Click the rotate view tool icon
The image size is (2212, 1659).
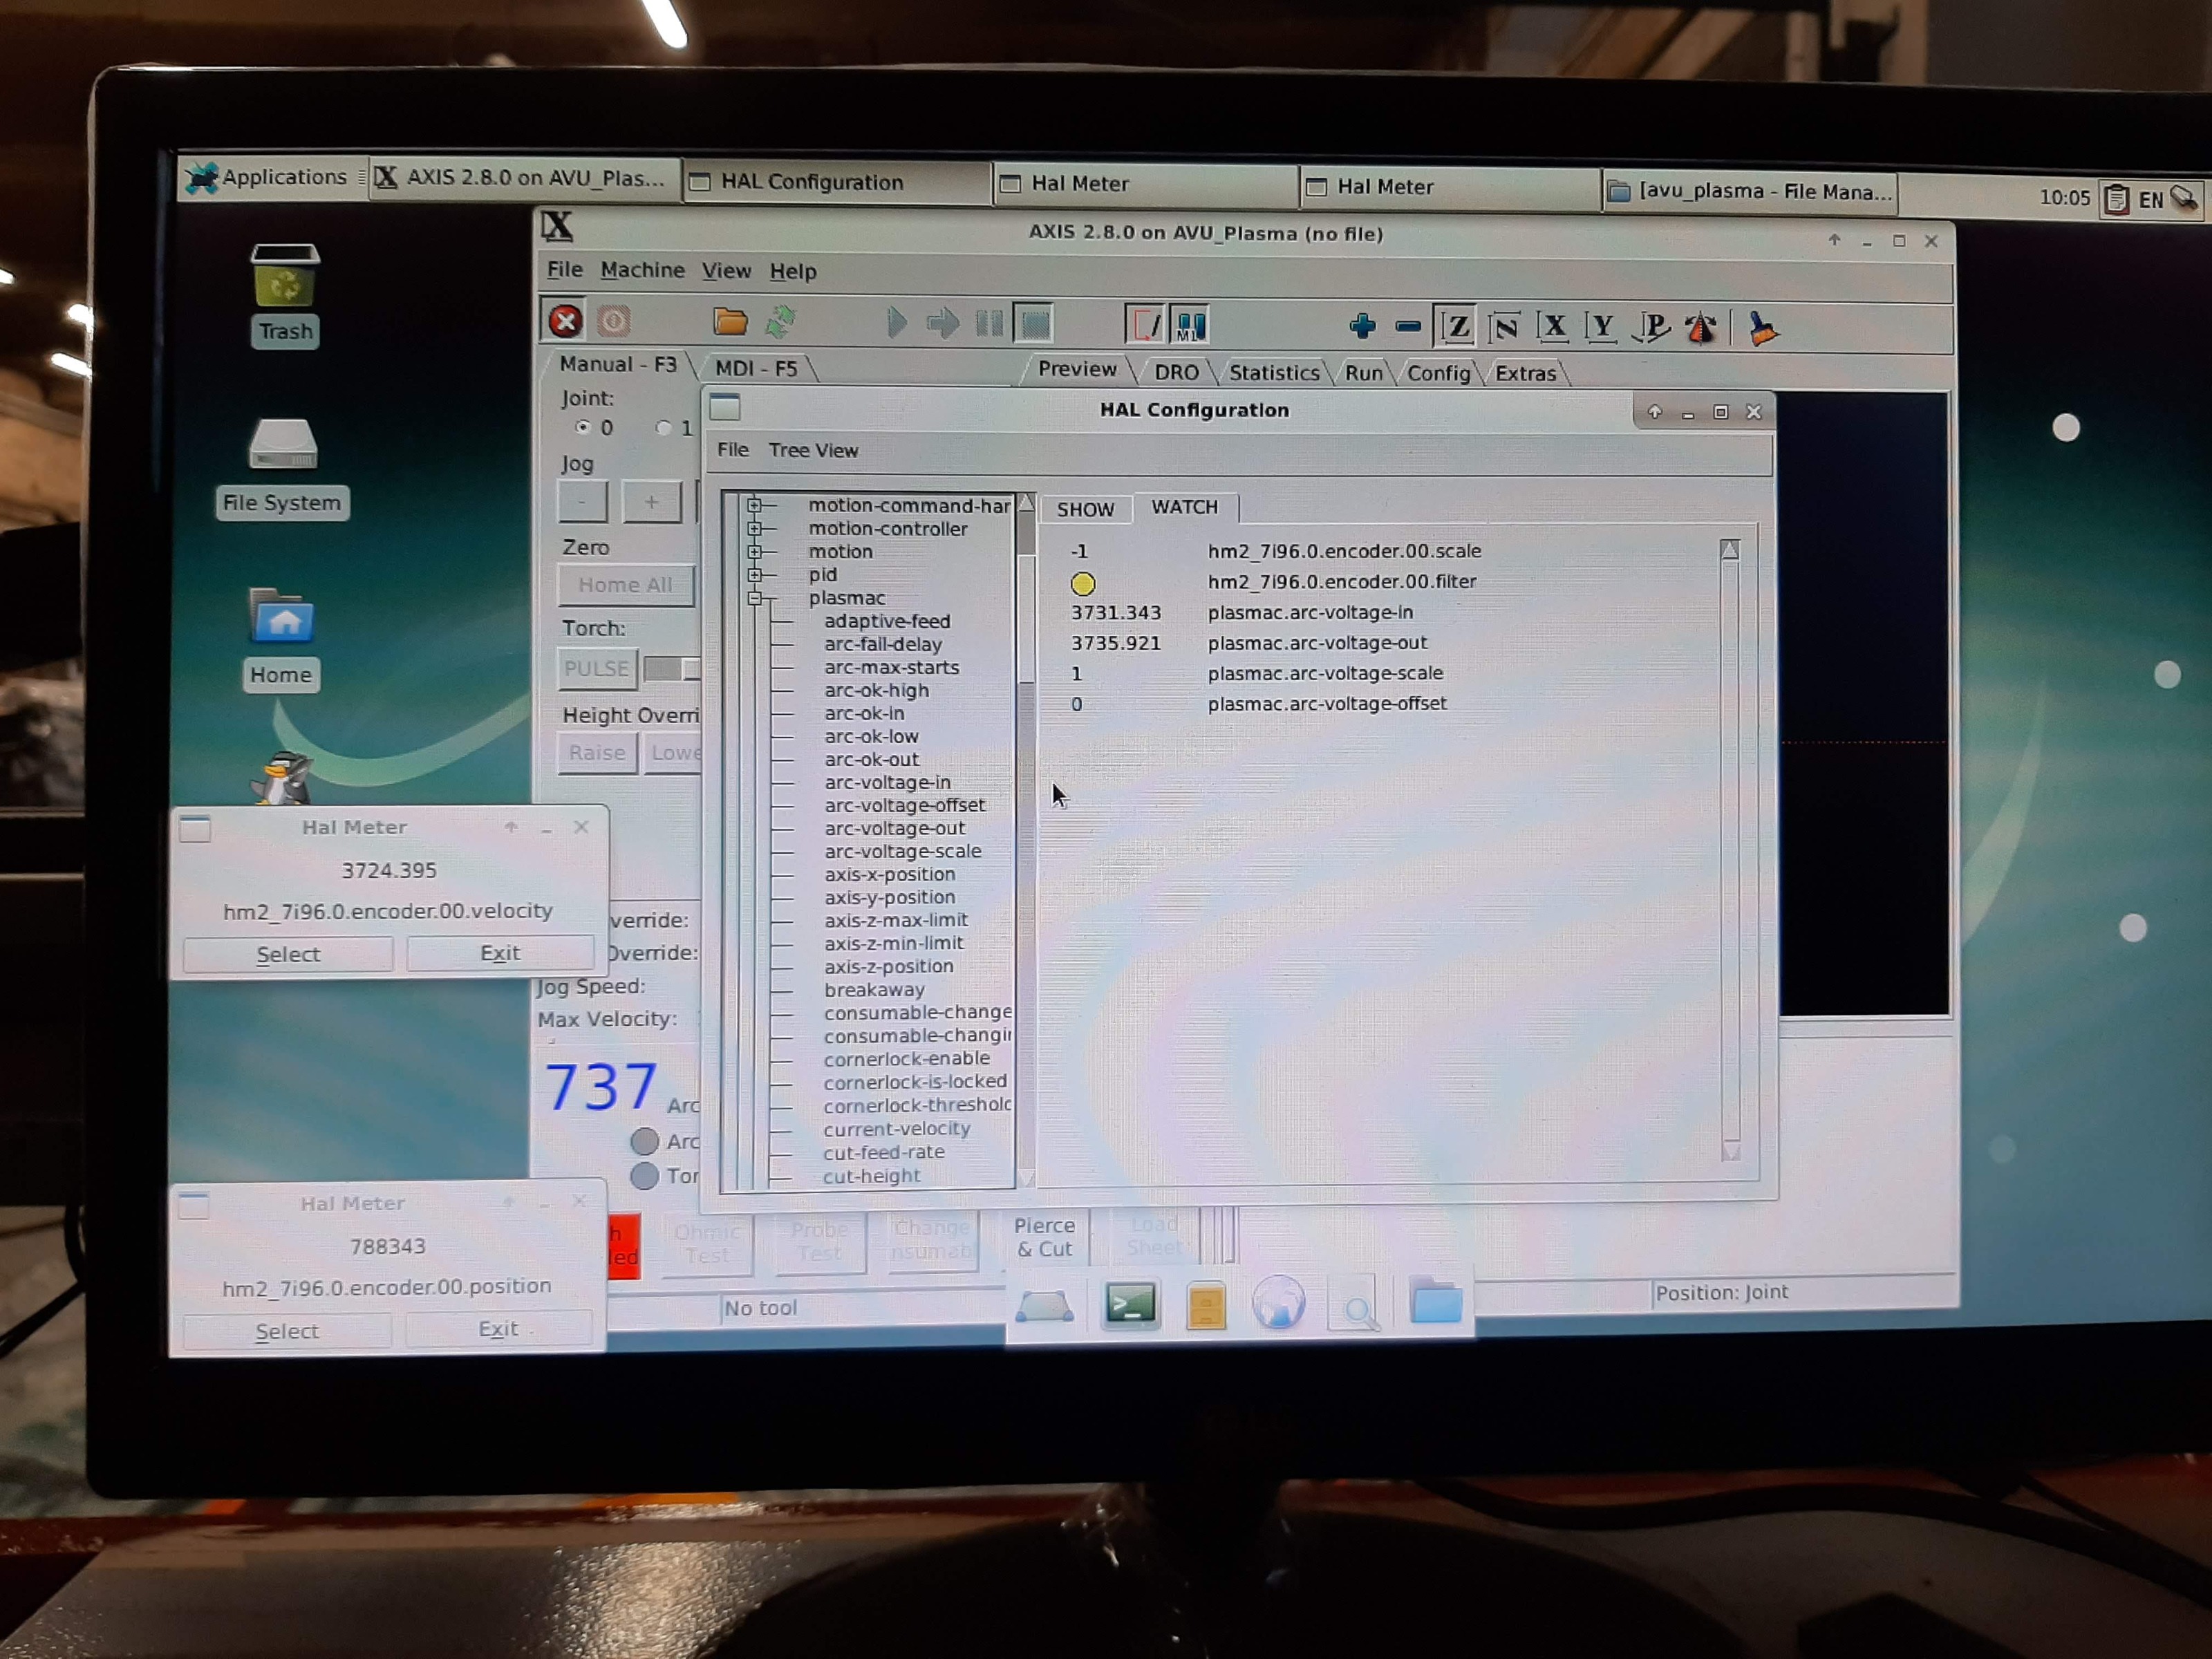1701,327
